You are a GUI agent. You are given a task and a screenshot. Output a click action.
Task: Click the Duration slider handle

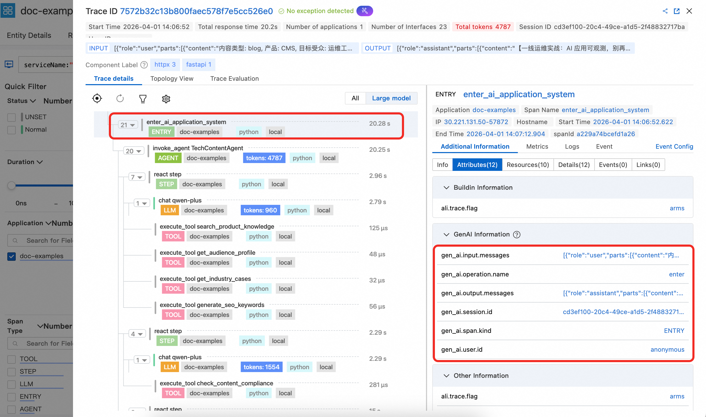[12, 186]
